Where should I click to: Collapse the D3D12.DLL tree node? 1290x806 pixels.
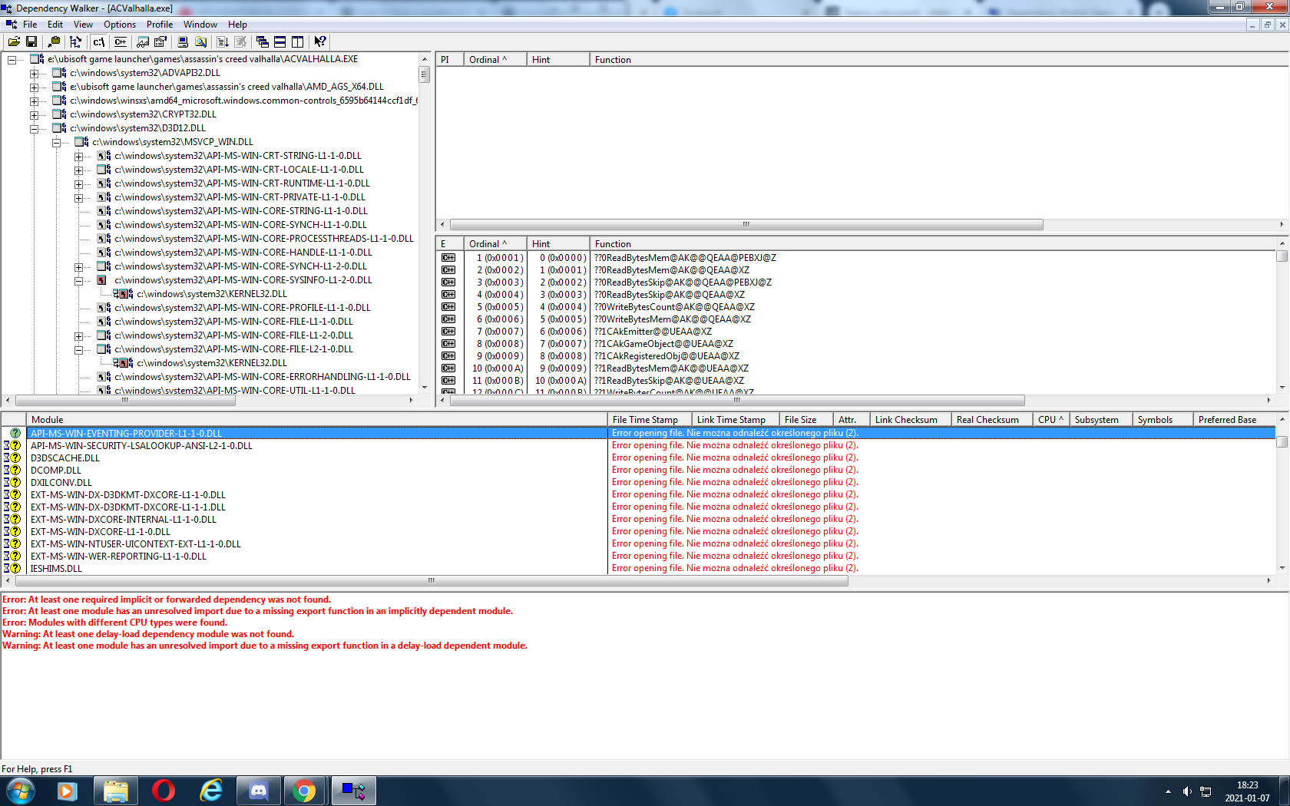click(x=34, y=129)
